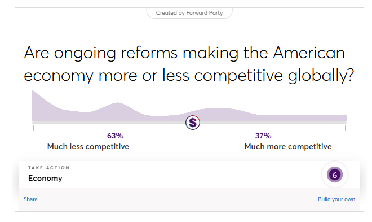Click the left end tick of the slider

pos(33,128)
